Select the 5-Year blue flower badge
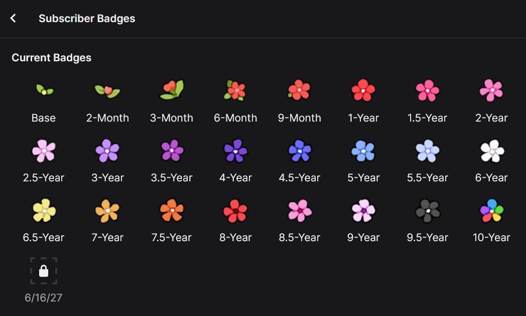 [x=363, y=150]
